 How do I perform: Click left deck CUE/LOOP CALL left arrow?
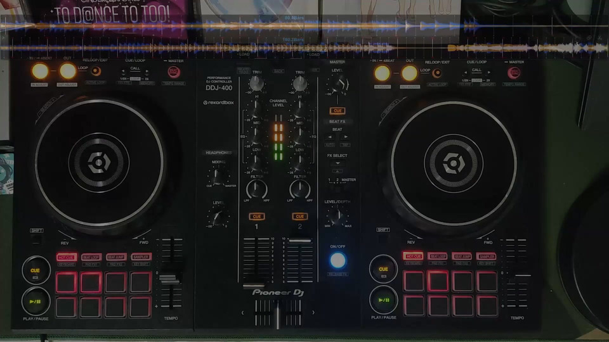[124, 72]
